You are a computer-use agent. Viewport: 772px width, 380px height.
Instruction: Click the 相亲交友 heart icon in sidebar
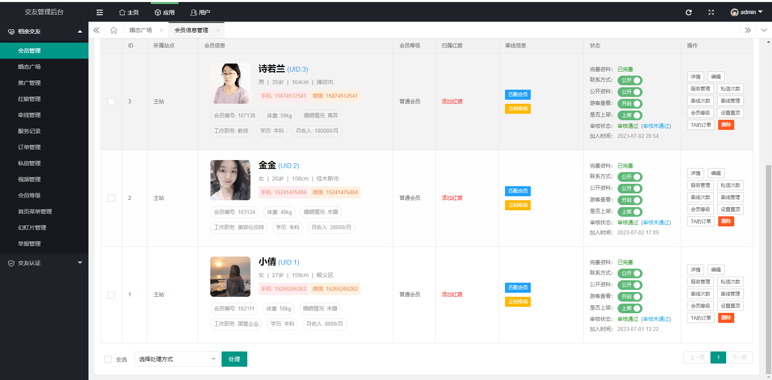[x=11, y=31]
